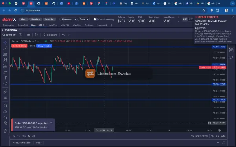Open timezone menu at 15:45:51 (UTC)
Image resolution: width=236 pixels, height=147 pixels.
point(199,136)
